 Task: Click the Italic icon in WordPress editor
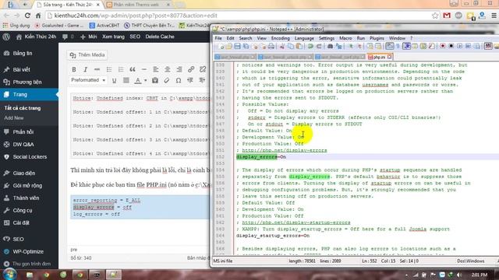(85, 69)
